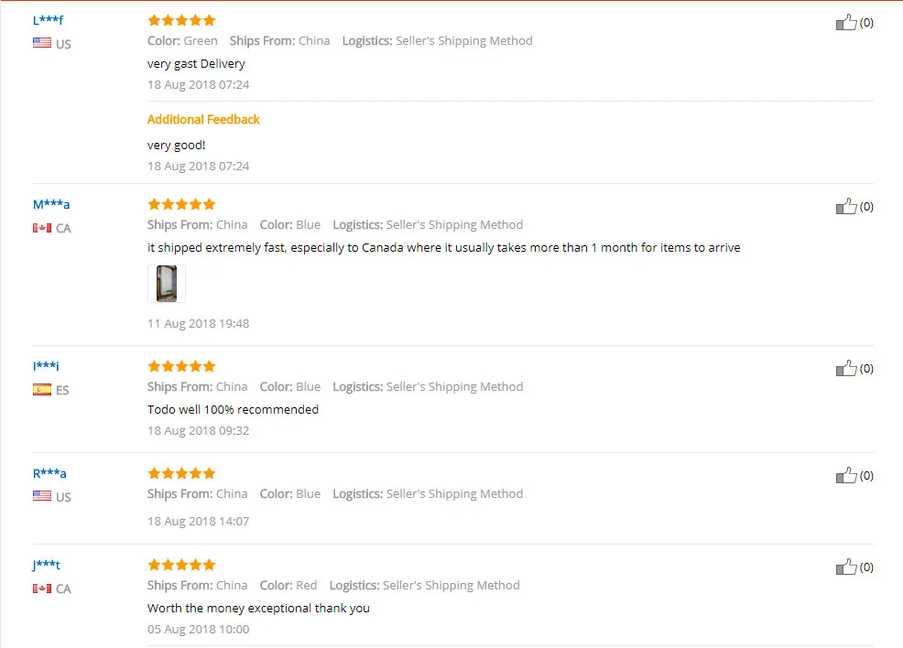Mark I***i's review as helpful

[x=846, y=368]
